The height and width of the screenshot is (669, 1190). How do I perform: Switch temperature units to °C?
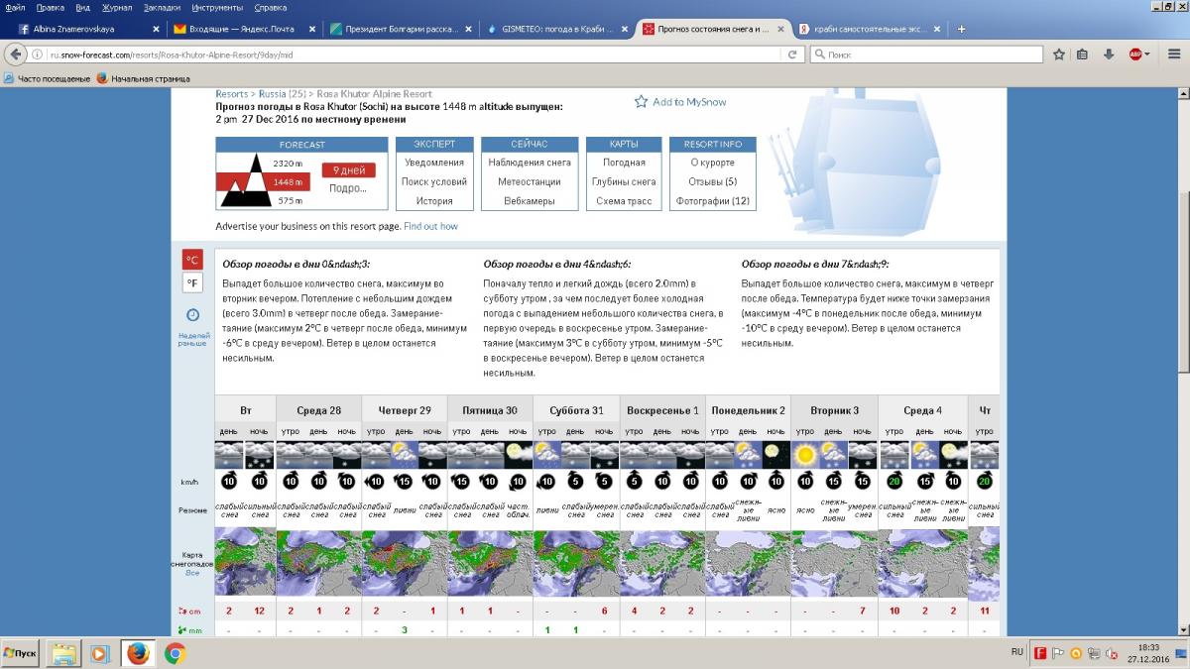pyautogui.click(x=192, y=261)
